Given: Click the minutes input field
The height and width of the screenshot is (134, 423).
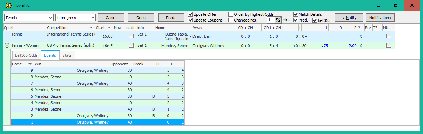Looking at the screenshot, I should pos(271,20).
